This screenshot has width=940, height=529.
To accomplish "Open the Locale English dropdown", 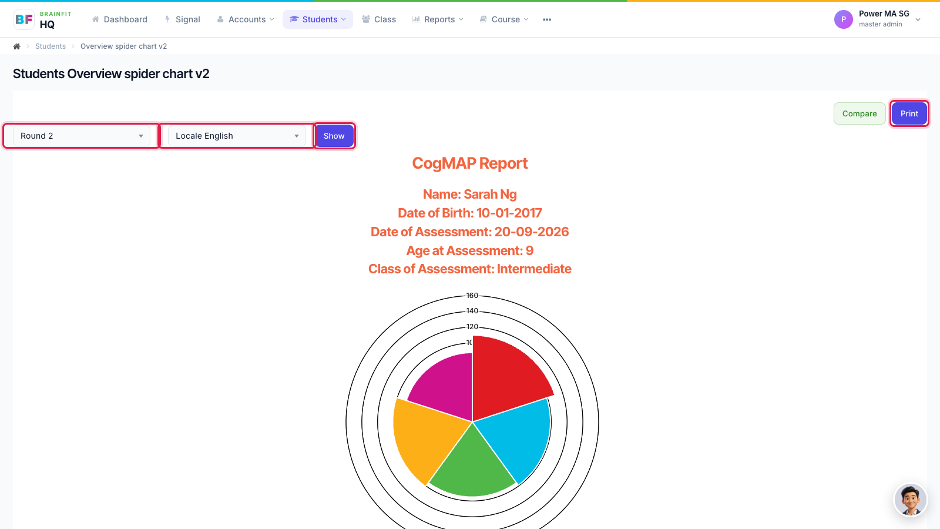I will coord(237,136).
